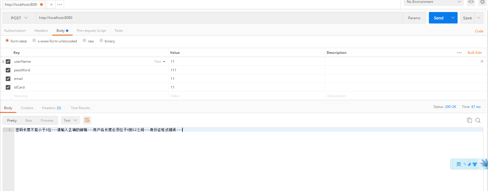The image size is (488, 191).
Task: Grab the drag handle of userName row
Action: click(3, 62)
